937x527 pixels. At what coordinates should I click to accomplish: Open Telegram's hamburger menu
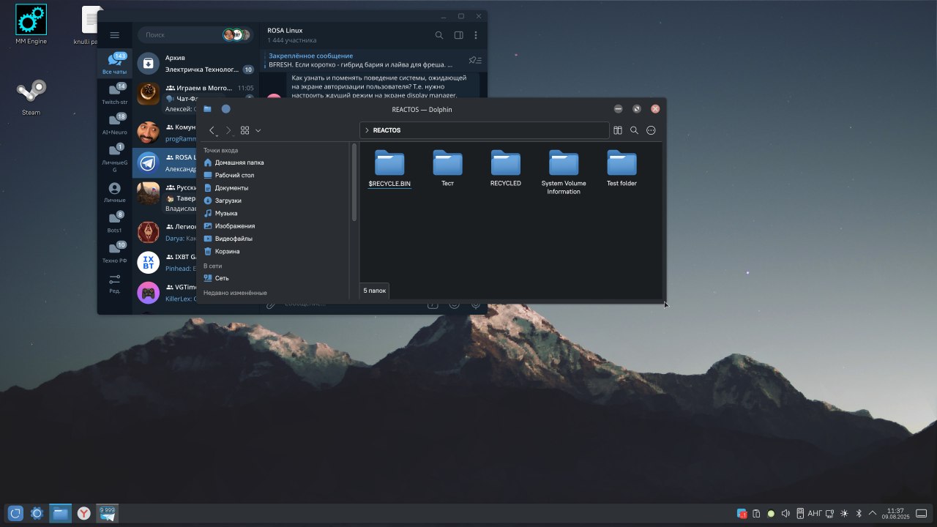[114, 35]
